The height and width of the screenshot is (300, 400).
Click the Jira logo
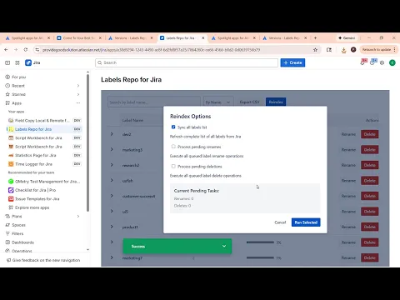tap(32, 62)
